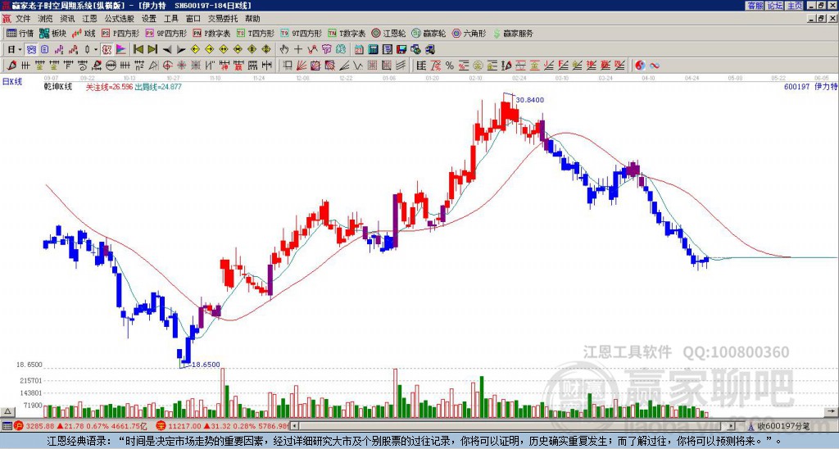
Task: Click the yin-yang taiji icon
Action: coord(640,66)
